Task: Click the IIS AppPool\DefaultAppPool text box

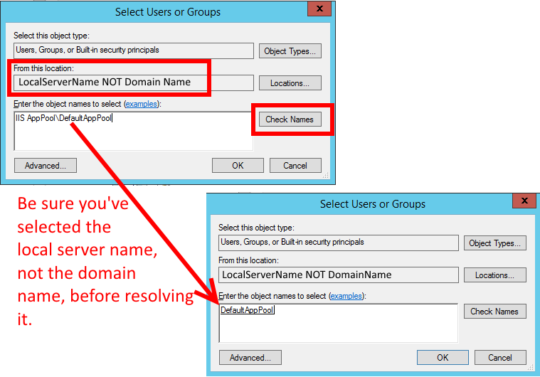Action: click(134, 131)
